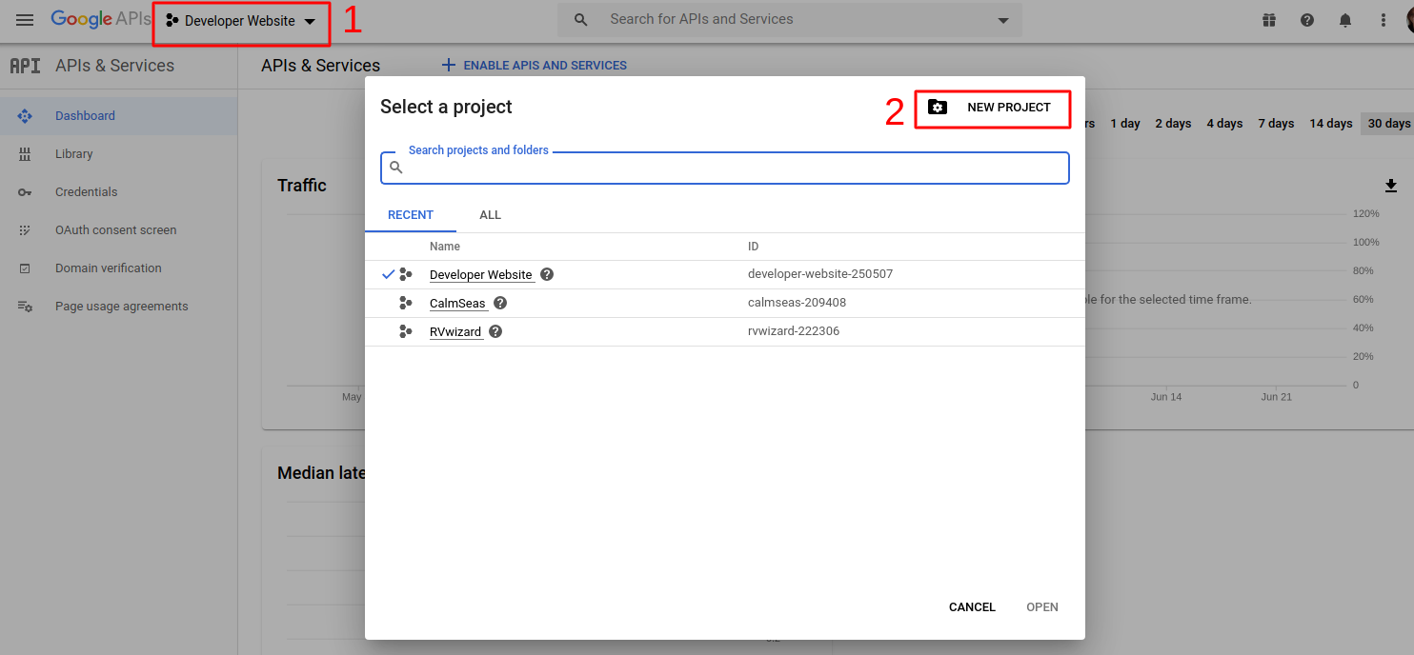Focus the Search for APIs and Services field

pos(790,20)
